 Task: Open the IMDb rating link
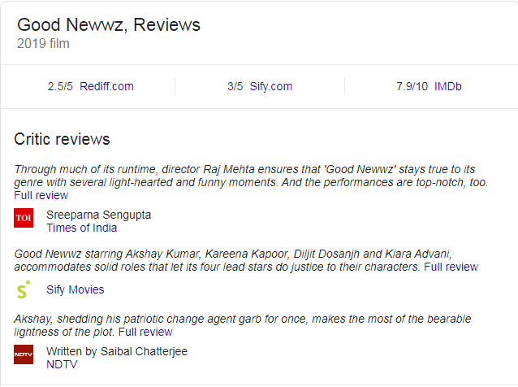point(448,86)
